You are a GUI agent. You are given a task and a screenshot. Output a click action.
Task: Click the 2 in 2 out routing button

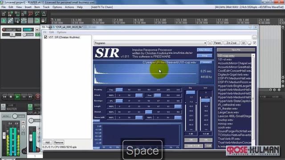point(232,43)
